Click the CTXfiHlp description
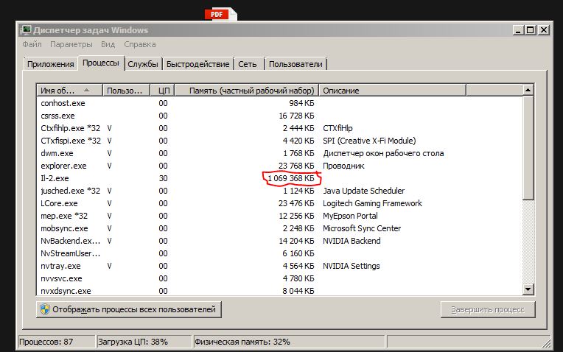 click(338, 128)
